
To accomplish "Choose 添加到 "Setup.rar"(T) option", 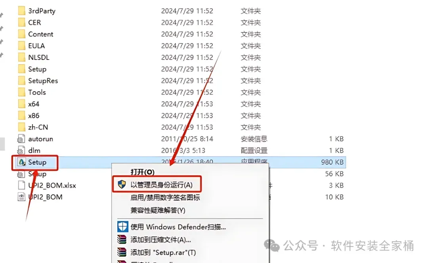I will (x=163, y=252).
